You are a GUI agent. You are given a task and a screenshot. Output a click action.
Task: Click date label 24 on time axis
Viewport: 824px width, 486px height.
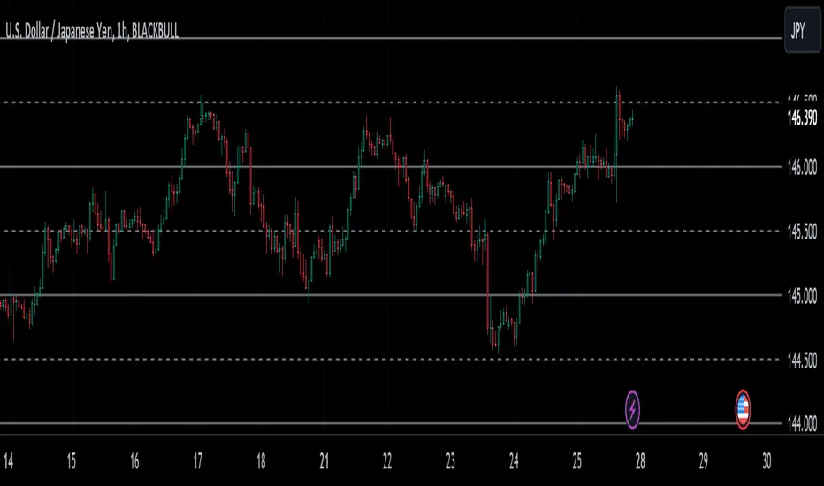[x=514, y=461]
